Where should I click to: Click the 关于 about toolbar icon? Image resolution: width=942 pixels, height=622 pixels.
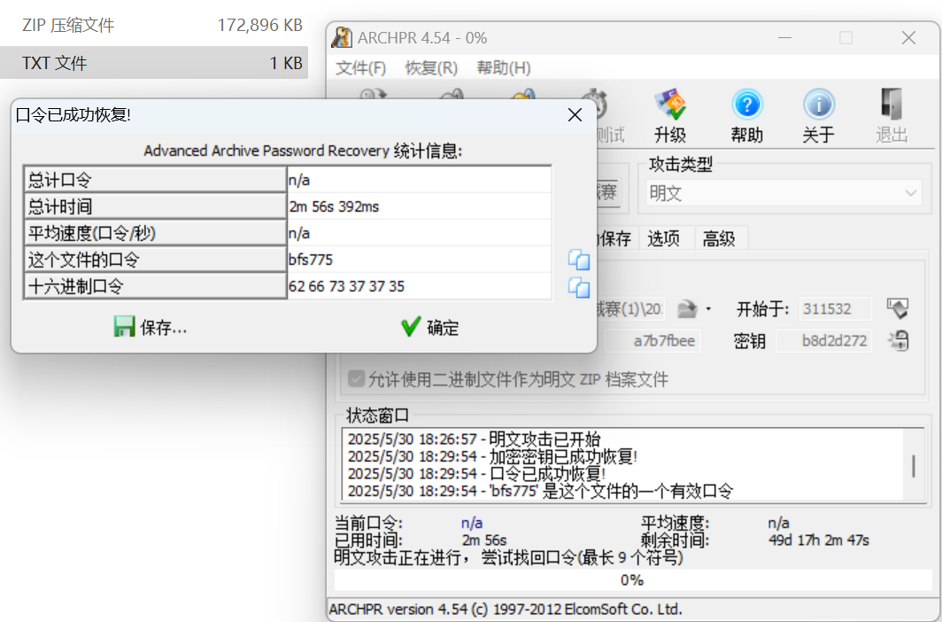tap(818, 105)
